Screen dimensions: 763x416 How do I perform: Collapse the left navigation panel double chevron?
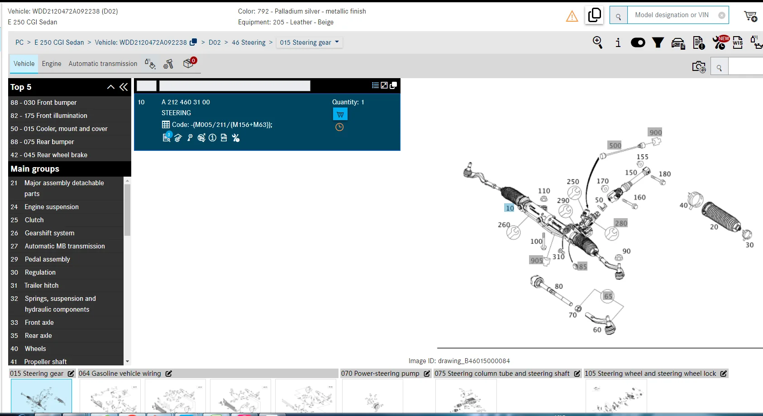pyautogui.click(x=124, y=87)
